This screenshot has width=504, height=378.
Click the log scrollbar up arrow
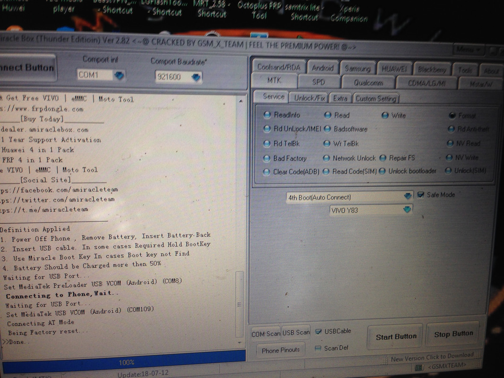pyautogui.click(x=241, y=101)
